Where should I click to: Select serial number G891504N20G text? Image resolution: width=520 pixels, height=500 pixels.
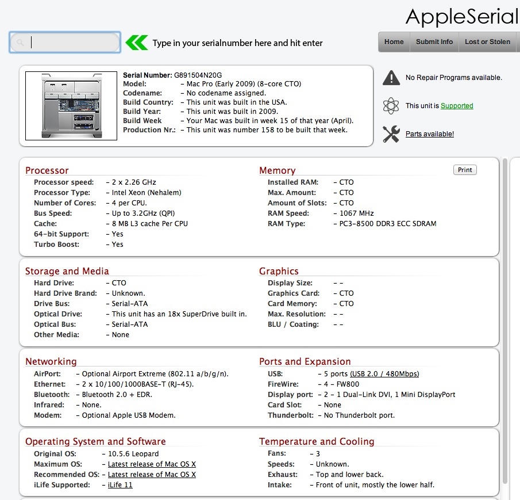198,75
